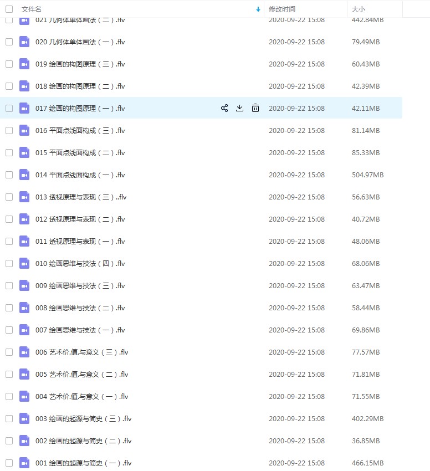
Task: Open file 009 绘画思维与技法（三）.flv
Action: click(x=80, y=286)
